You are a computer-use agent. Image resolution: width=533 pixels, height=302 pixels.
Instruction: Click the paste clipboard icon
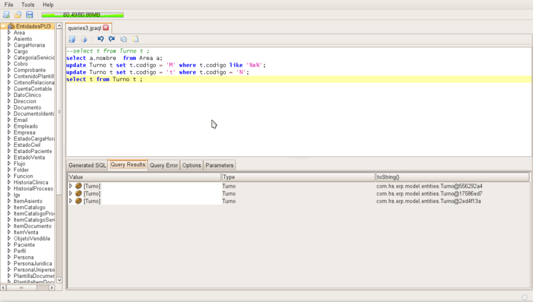(x=135, y=39)
